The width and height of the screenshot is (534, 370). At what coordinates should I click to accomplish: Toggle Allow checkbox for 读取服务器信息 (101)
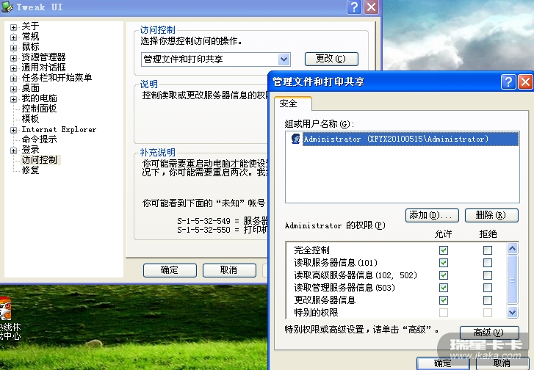click(444, 263)
